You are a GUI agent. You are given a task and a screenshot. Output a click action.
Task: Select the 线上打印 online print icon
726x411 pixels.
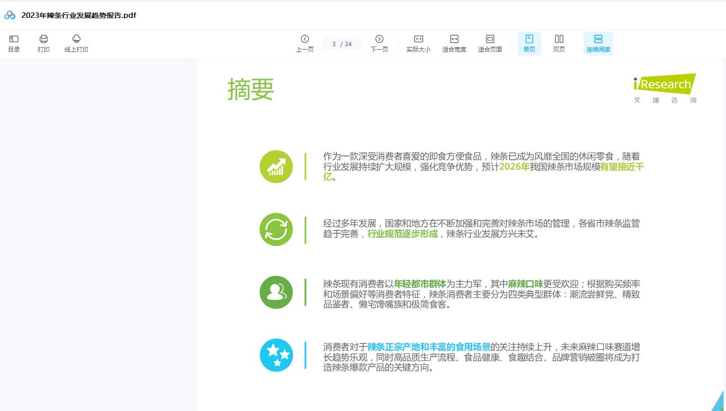click(75, 43)
